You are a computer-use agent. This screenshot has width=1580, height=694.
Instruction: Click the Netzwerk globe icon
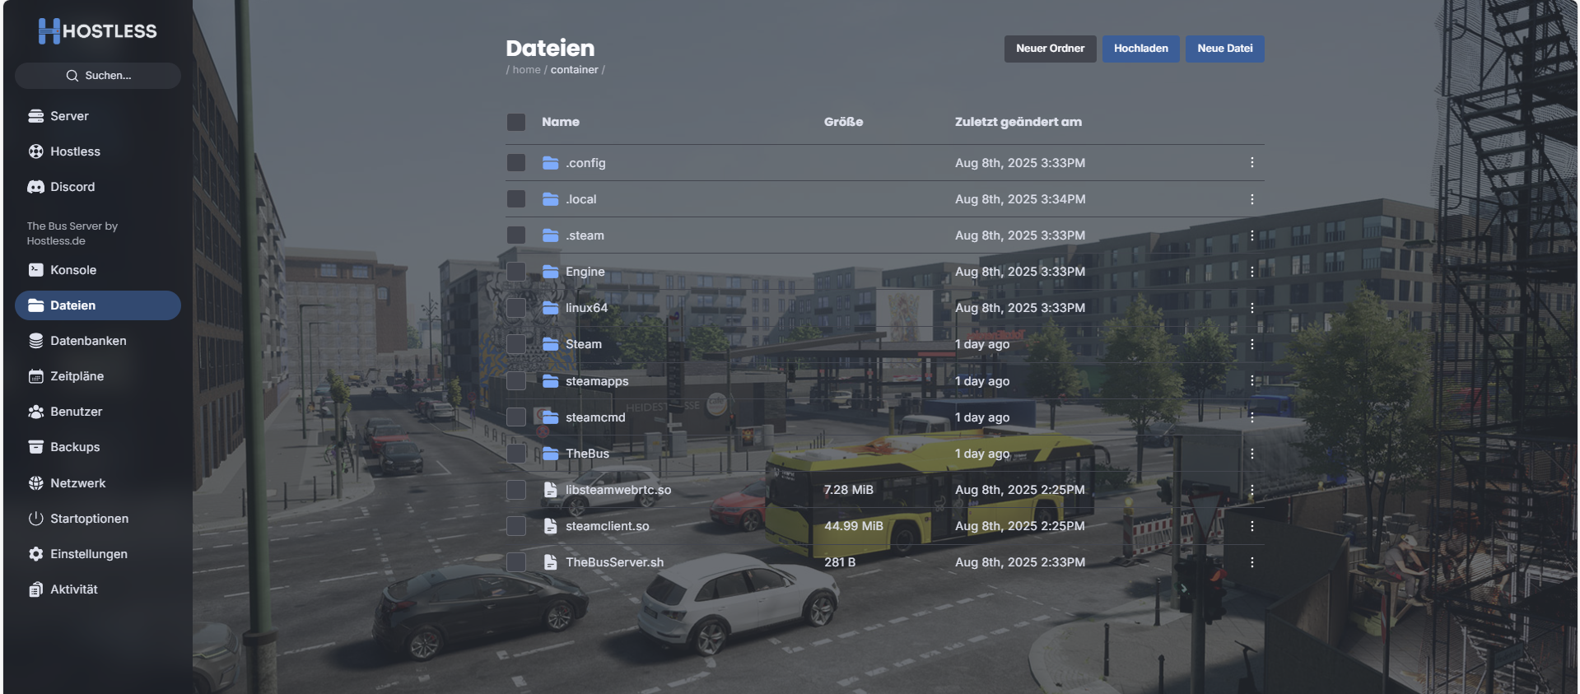[x=35, y=483]
